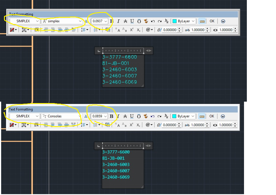Open text style dropdown beside simplex font box

[x=37, y=21]
